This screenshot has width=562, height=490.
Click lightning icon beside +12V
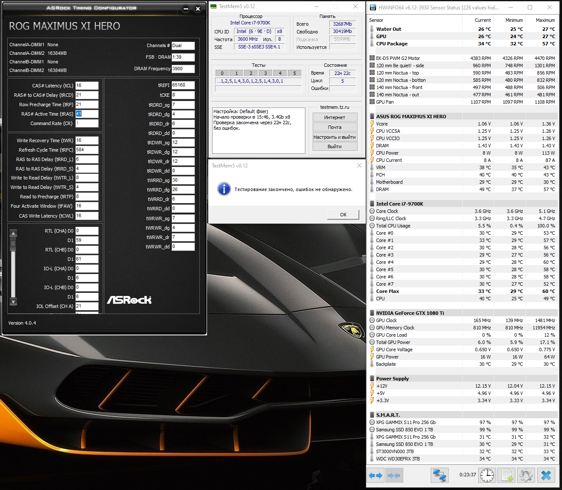tap(372, 386)
